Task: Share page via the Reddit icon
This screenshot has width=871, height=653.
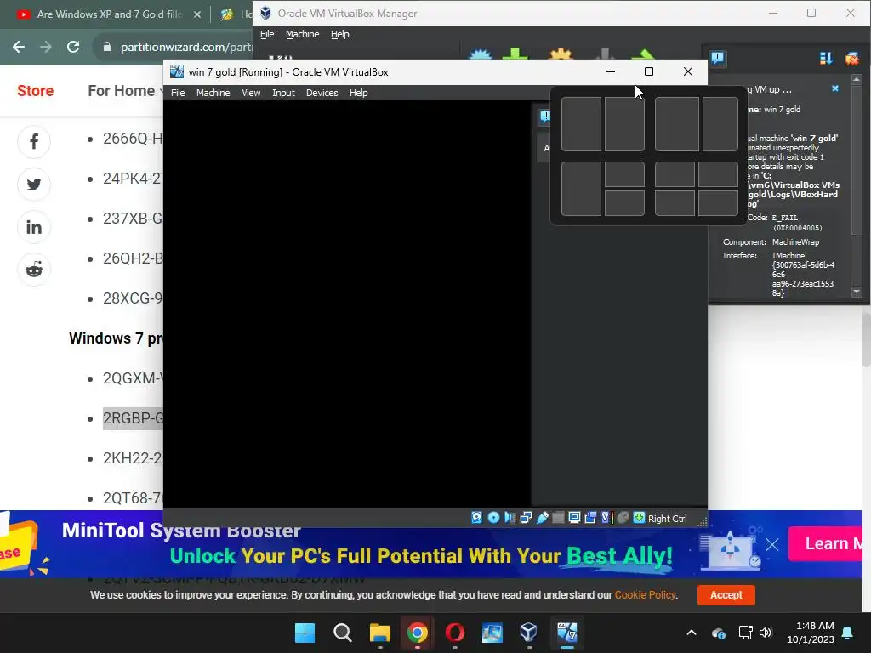Action: (x=34, y=270)
